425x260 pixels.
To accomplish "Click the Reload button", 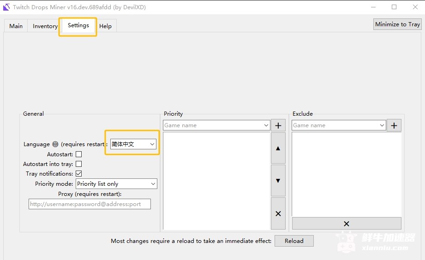I will coord(294,241).
